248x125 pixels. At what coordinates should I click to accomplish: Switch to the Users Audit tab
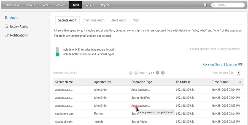118,20
